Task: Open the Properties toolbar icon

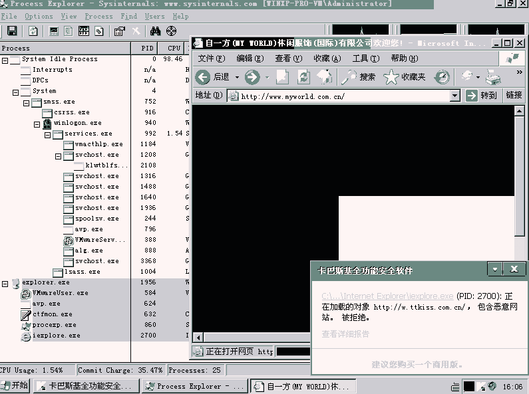Action: (x=119, y=31)
